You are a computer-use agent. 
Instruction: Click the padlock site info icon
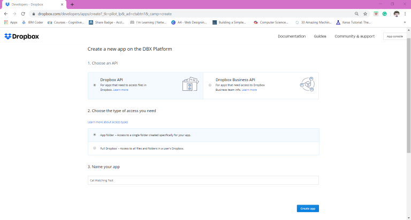pos(34,14)
